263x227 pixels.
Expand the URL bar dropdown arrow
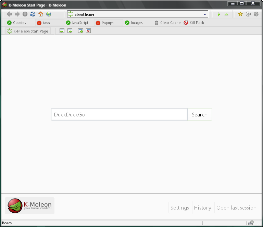pyautogui.click(x=205, y=14)
